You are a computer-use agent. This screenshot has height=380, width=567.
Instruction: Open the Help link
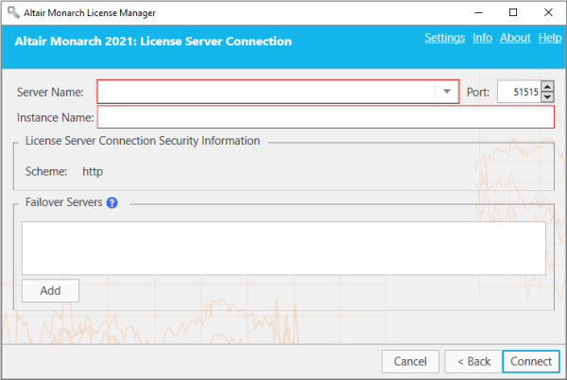(550, 38)
